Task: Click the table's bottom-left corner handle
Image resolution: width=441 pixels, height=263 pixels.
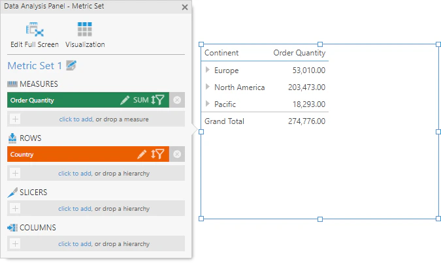Action: (201, 219)
